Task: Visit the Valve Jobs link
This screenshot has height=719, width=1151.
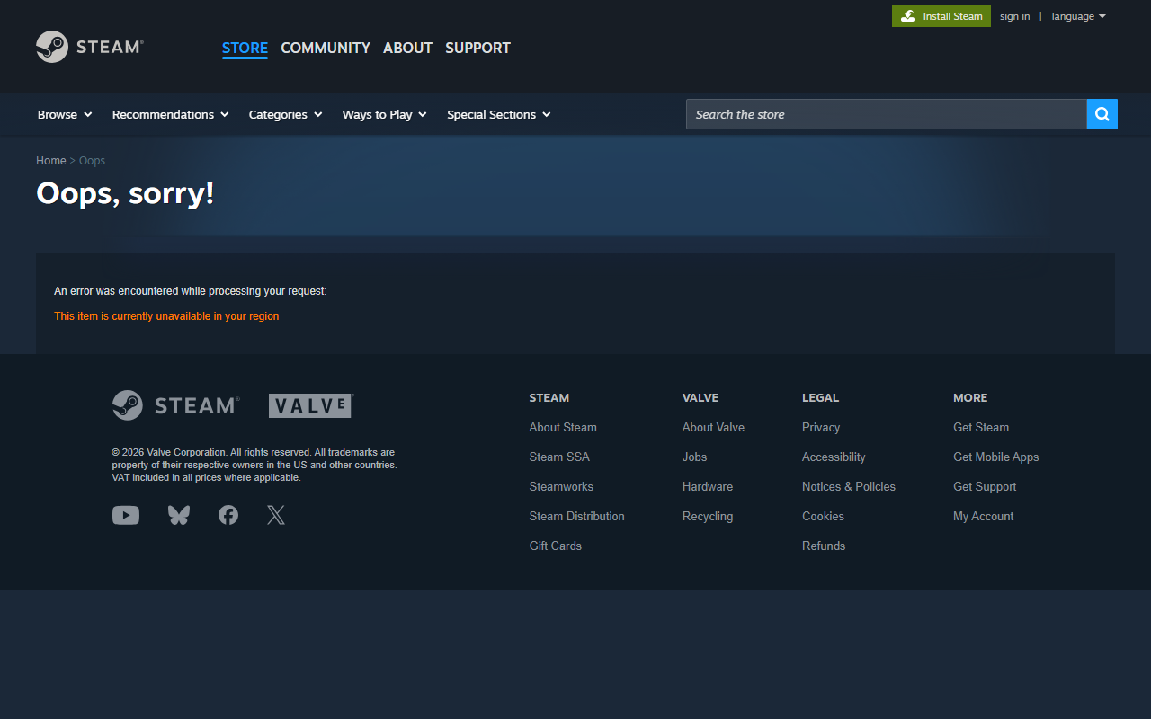Action: pos(694,457)
